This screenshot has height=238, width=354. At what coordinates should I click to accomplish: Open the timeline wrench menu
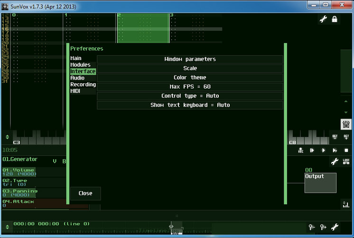[335, 227]
